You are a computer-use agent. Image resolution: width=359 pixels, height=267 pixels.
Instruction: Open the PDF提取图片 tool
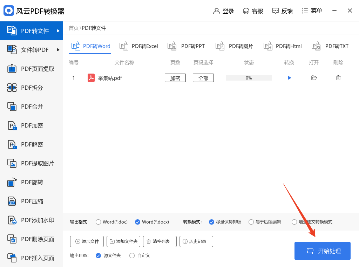pyautogui.click(x=31, y=163)
